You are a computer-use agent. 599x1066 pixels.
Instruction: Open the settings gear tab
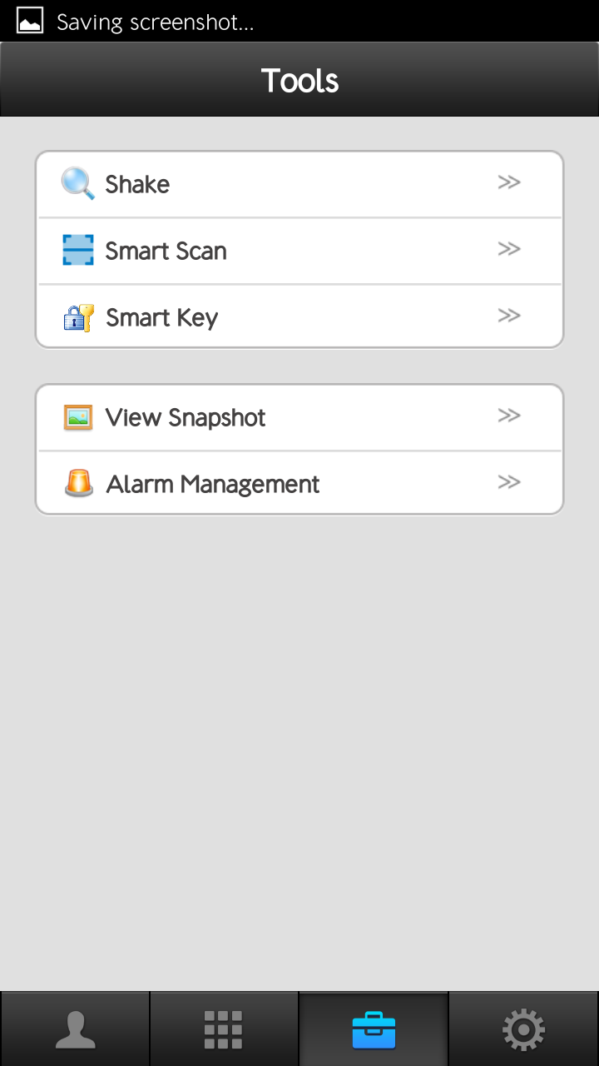(524, 1029)
